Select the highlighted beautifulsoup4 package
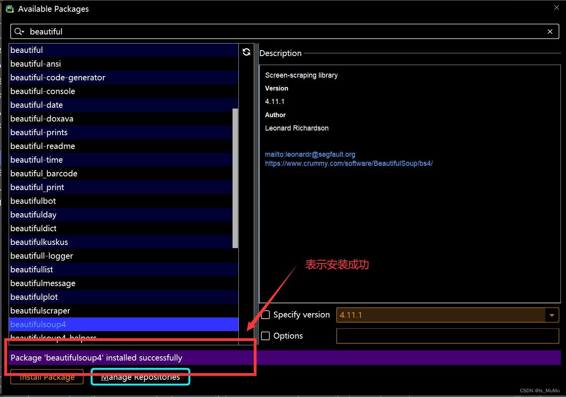The image size is (566, 397). 124,324
